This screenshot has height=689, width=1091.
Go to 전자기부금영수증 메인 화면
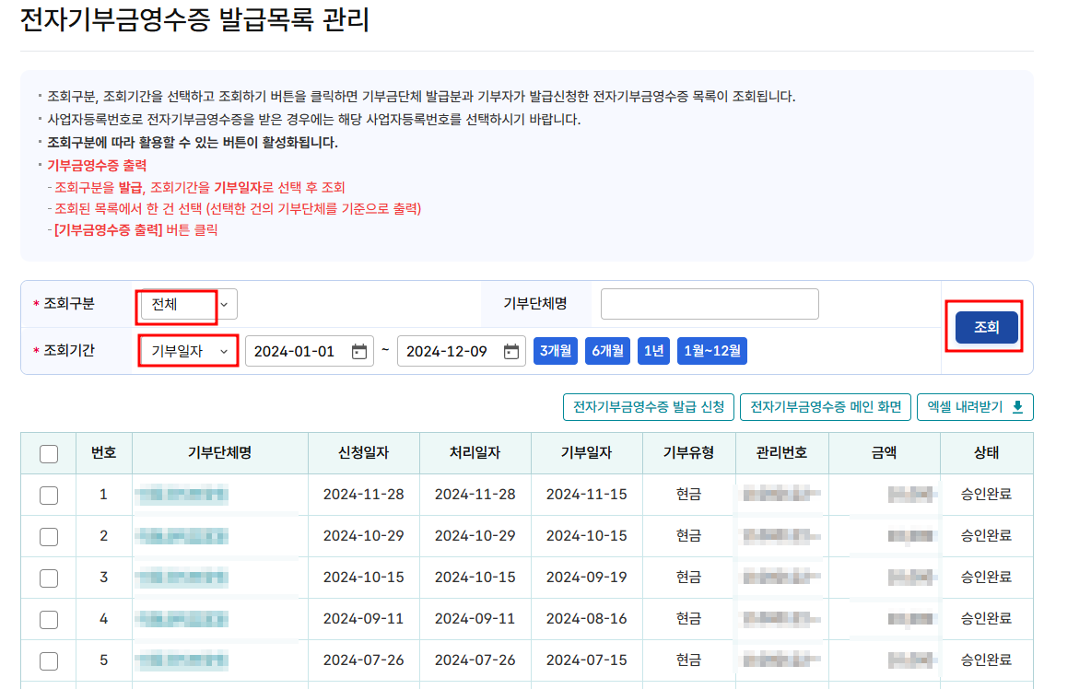(x=826, y=407)
